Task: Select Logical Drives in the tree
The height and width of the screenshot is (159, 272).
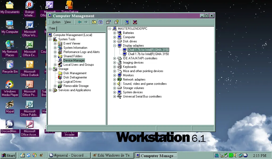Action: (72, 82)
